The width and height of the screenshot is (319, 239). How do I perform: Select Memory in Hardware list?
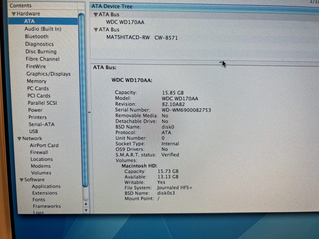point(37,81)
